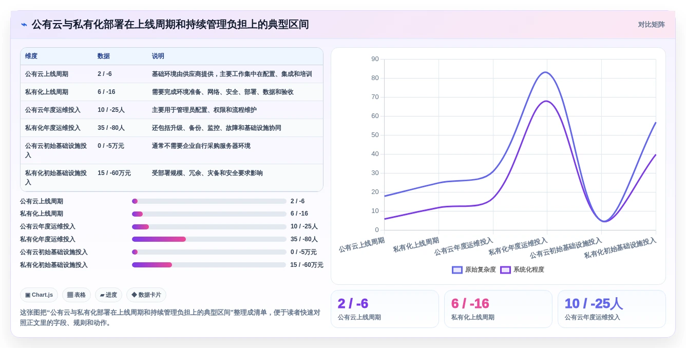Click the description starting 基础环境由供应商提供
Image resolution: width=686 pixels, height=348 pixels.
[x=232, y=74]
